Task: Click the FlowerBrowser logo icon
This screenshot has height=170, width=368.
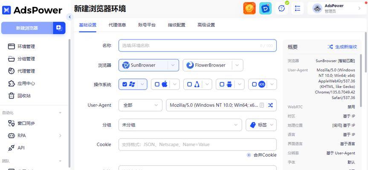Action: [190, 65]
